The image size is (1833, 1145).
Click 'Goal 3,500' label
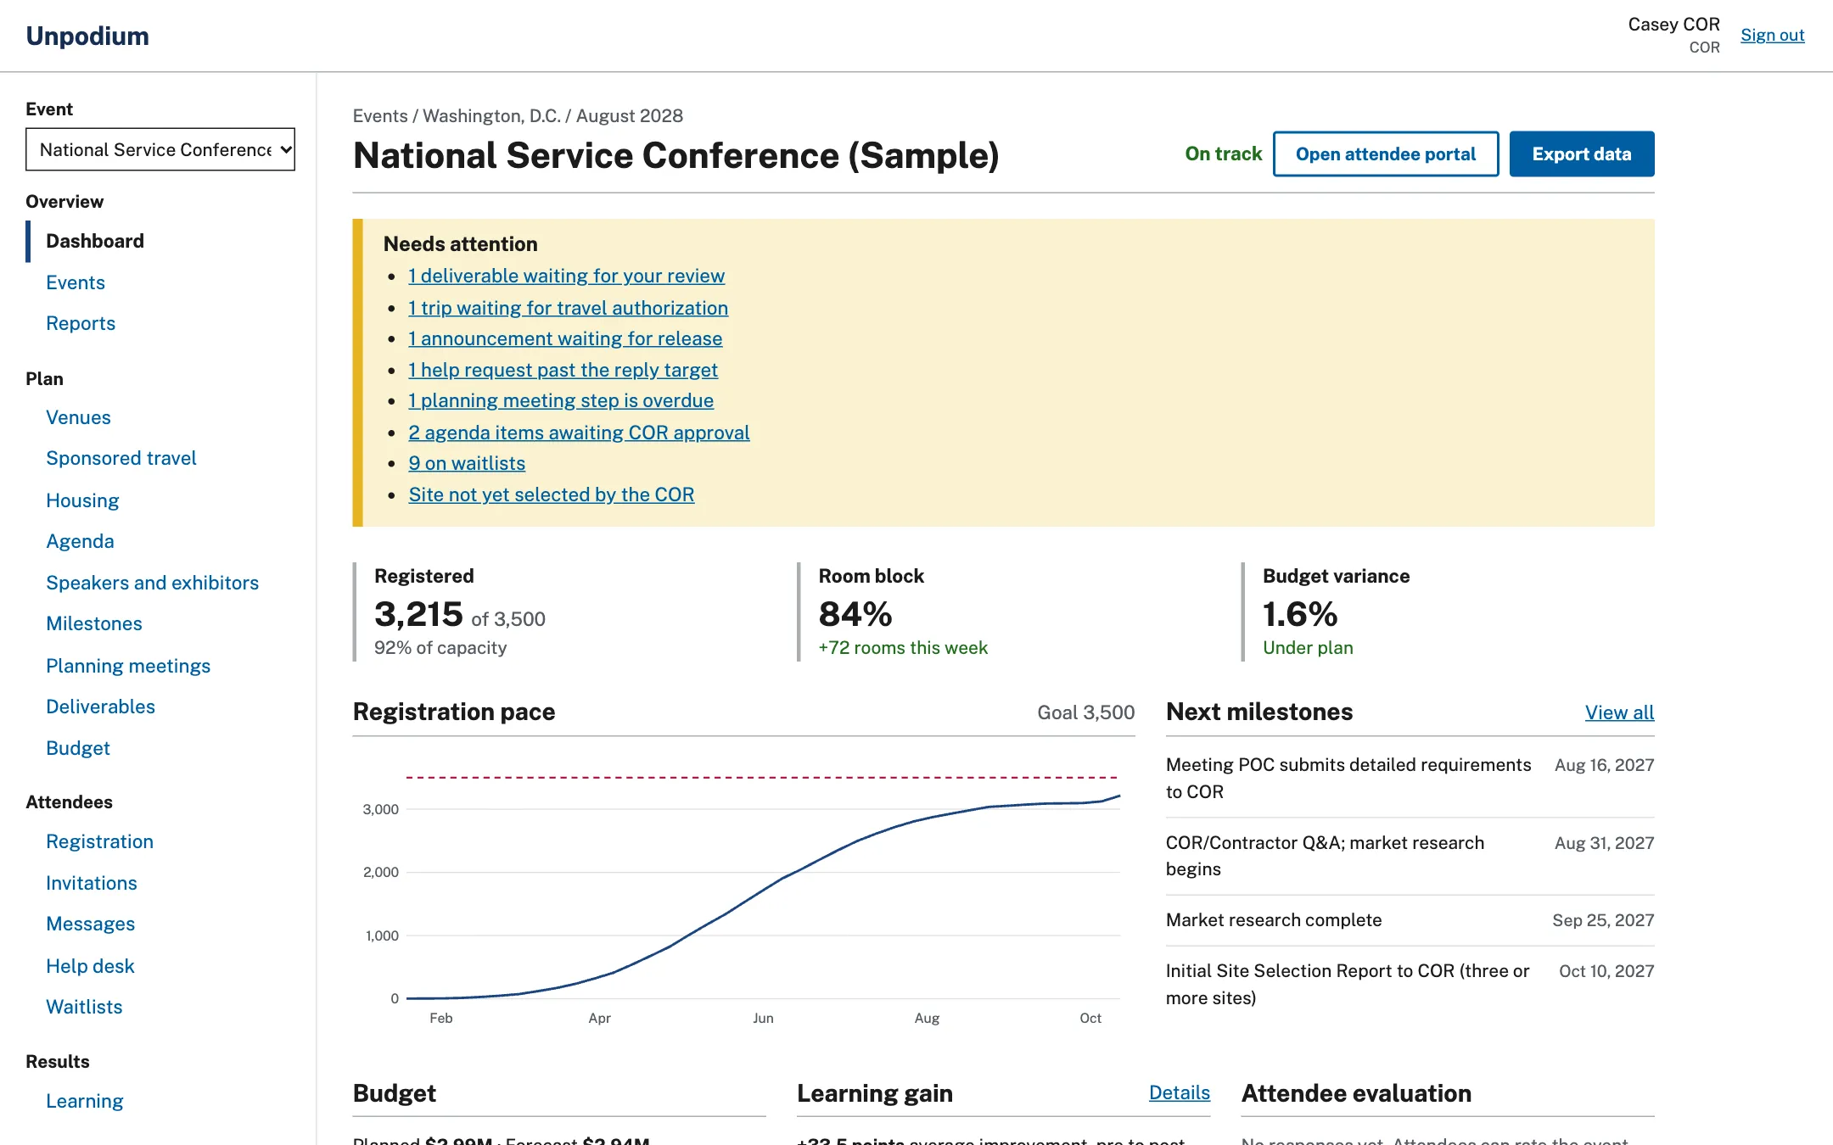tap(1085, 712)
